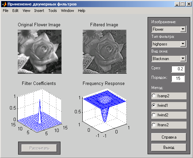193x158 pixels.
Task: Click the 'Срез:' label
Action: pos(156,68)
